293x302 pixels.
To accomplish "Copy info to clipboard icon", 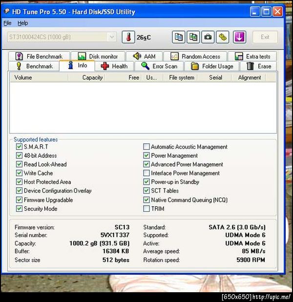I will pos(178,37).
